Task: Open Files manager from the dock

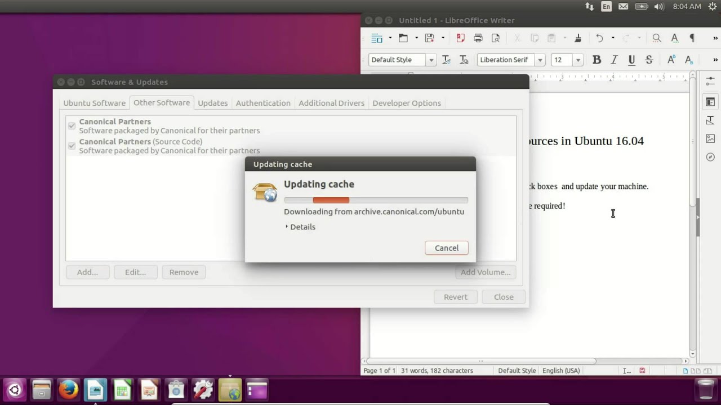Action: coord(42,389)
